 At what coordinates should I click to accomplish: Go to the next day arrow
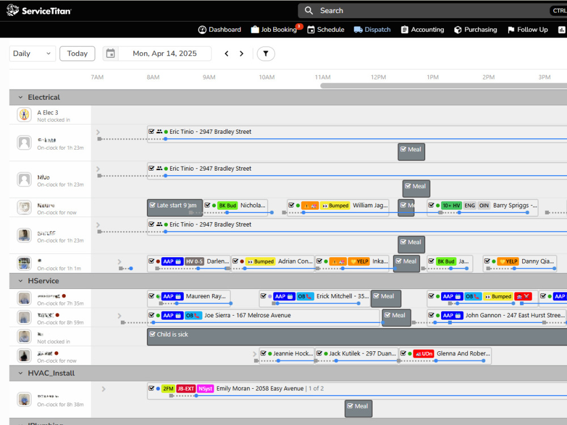(242, 53)
